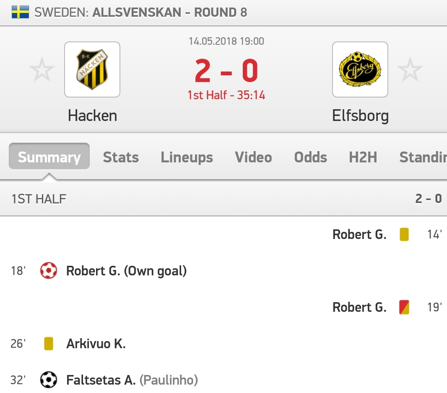Click the Faltsetas goal ball icon
The image size is (447, 393).
pos(49,380)
